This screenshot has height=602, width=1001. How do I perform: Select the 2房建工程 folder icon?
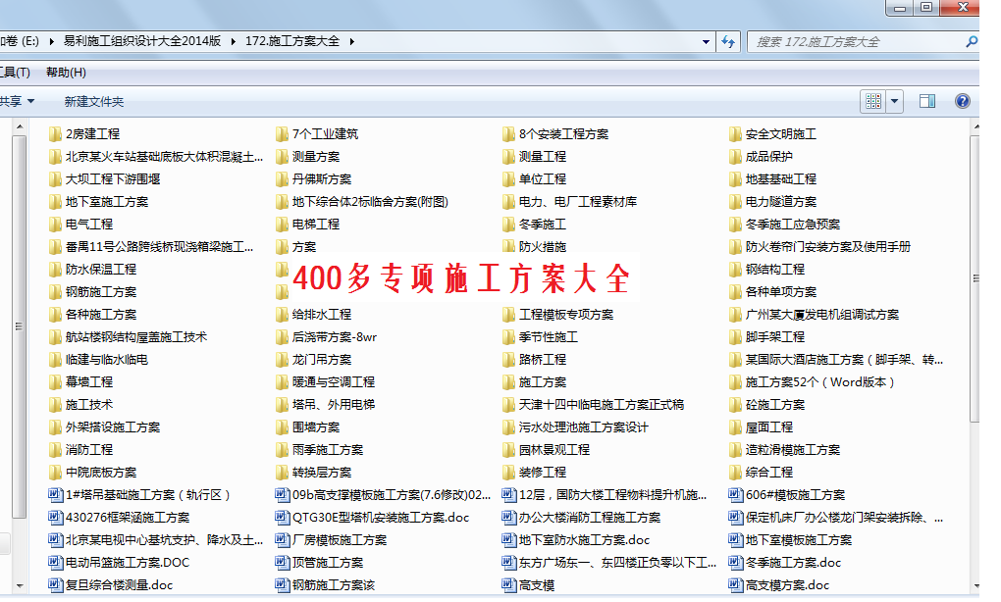pos(56,134)
